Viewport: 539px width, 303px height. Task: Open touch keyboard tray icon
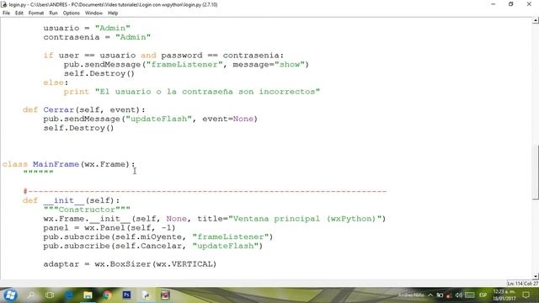pyautogui.click(x=470, y=295)
